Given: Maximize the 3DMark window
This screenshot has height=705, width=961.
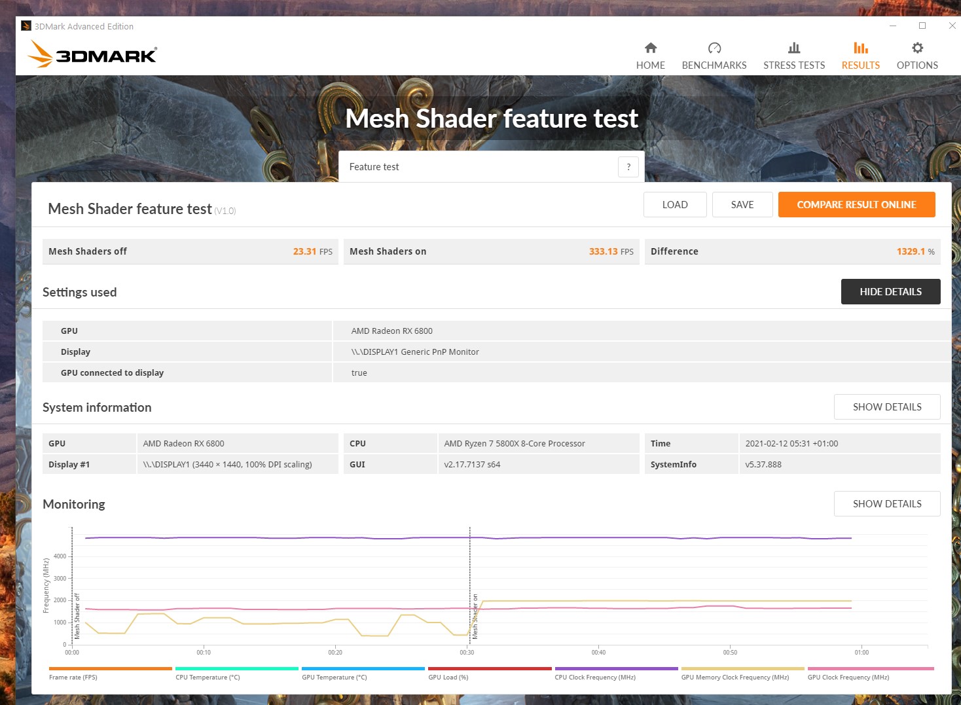Looking at the screenshot, I should point(922,26).
